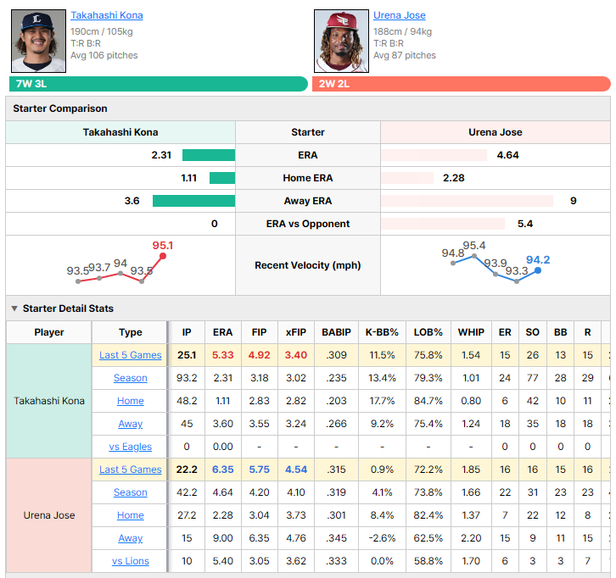Image resolution: width=616 pixels, height=578 pixels.
Task: Open Urena Jose's Last 5 Games link
Action: click(131, 470)
